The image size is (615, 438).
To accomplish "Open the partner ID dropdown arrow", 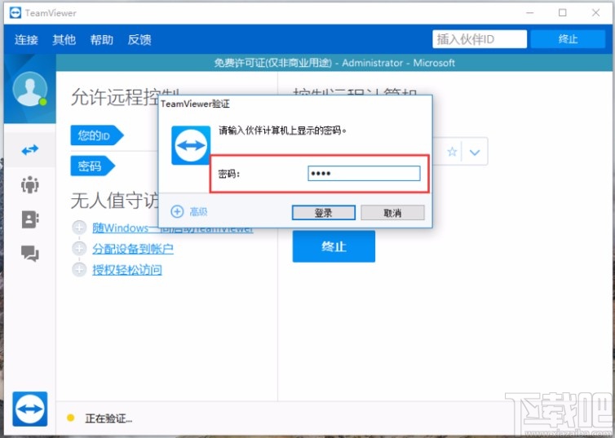I will coord(475,152).
